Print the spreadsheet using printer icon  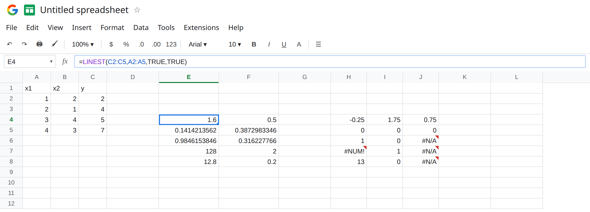(39, 44)
